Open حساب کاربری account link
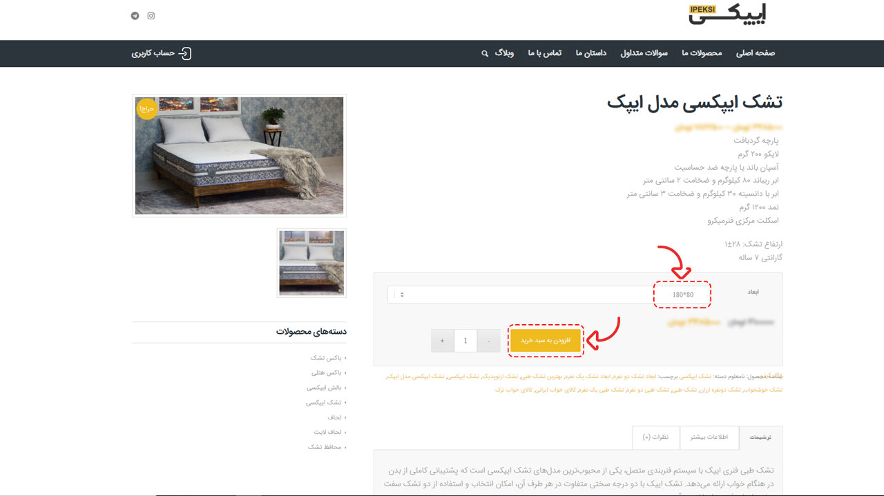Image resolution: width=884 pixels, height=496 pixels. click(153, 53)
